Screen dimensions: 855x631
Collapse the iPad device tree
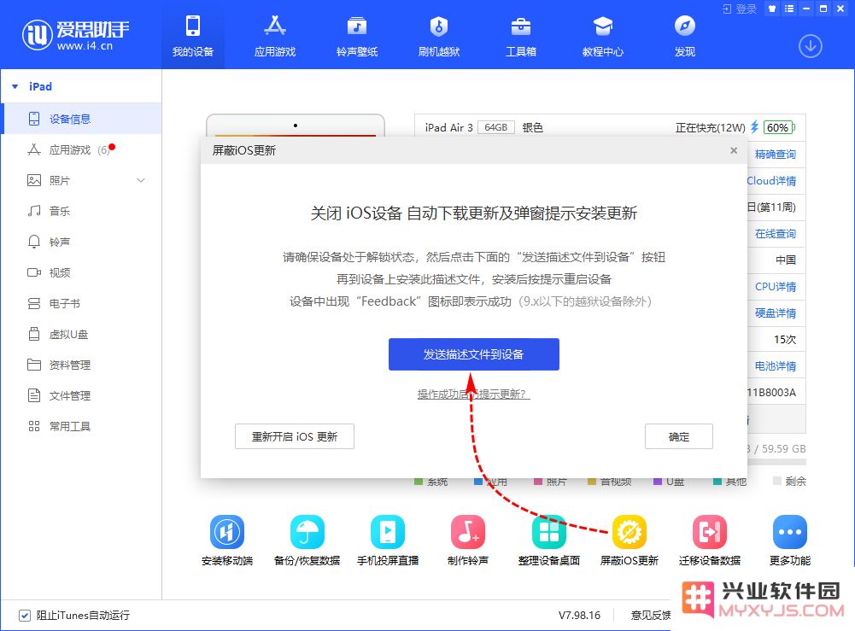tap(15, 86)
